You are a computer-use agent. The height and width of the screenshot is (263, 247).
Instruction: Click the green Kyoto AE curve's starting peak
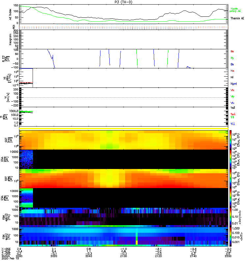(x=21, y=6)
